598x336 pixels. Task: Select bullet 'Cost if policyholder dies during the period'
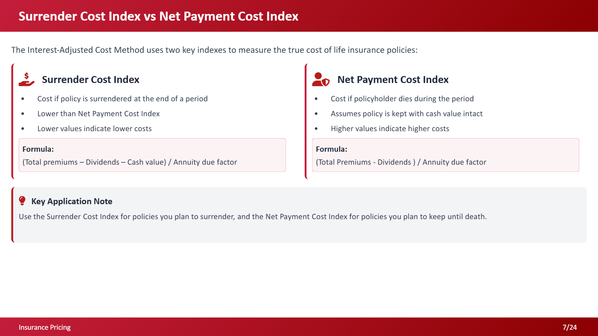[402, 99]
